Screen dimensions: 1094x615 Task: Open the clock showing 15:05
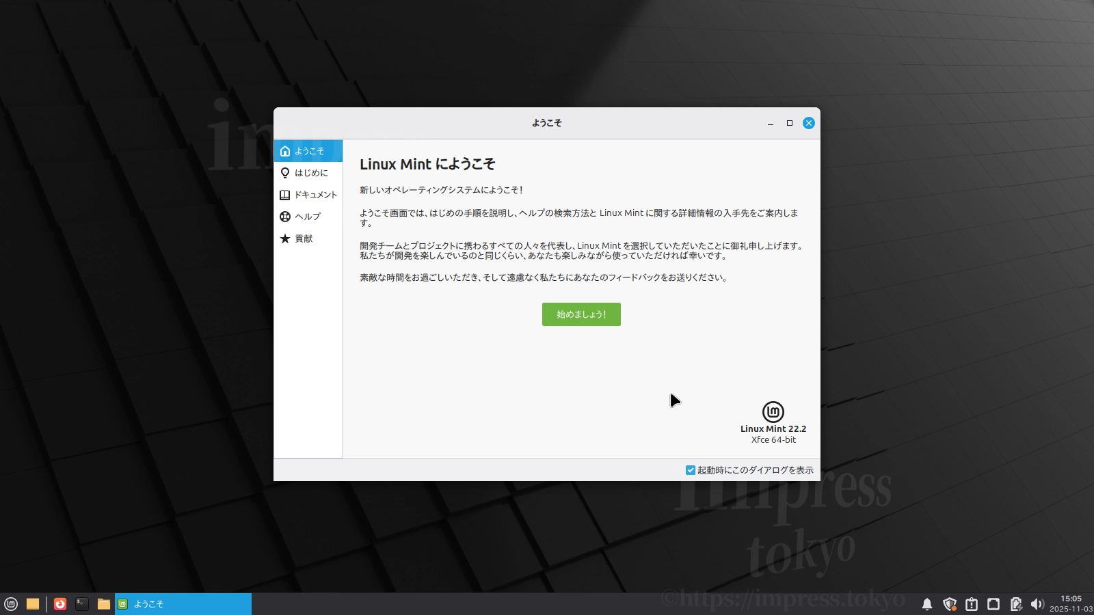pyautogui.click(x=1071, y=604)
